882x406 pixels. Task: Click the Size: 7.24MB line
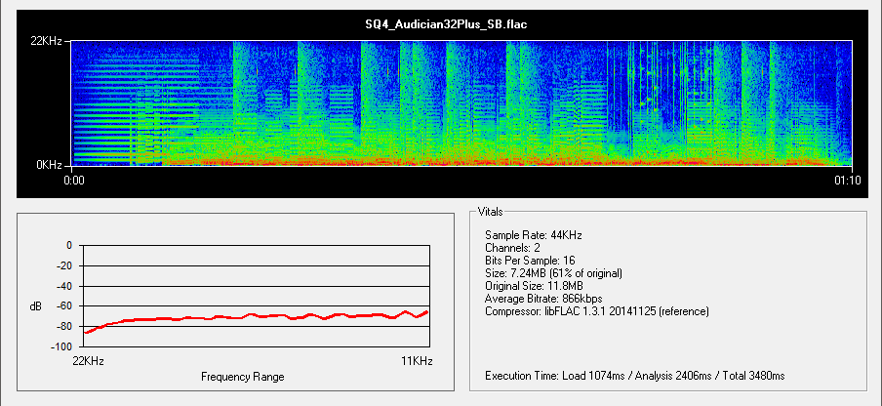(553, 273)
